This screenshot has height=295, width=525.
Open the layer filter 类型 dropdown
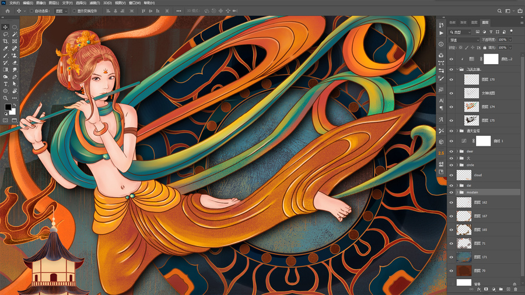pyautogui.click(x=460, y=32)
